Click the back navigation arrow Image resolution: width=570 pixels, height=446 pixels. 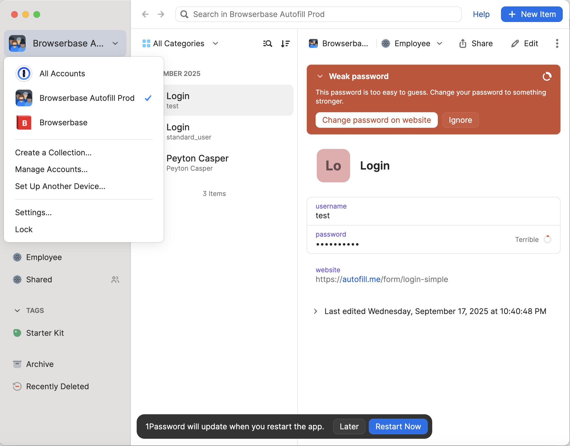(145, 14)
